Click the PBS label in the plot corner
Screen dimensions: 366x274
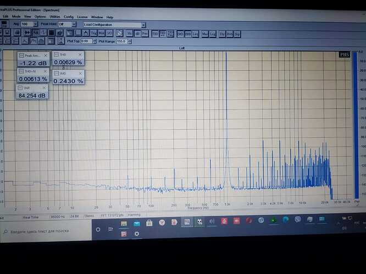click(x=345, y=55)
